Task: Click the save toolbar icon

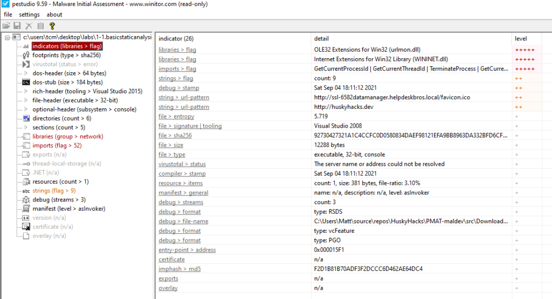Action: 17,26
